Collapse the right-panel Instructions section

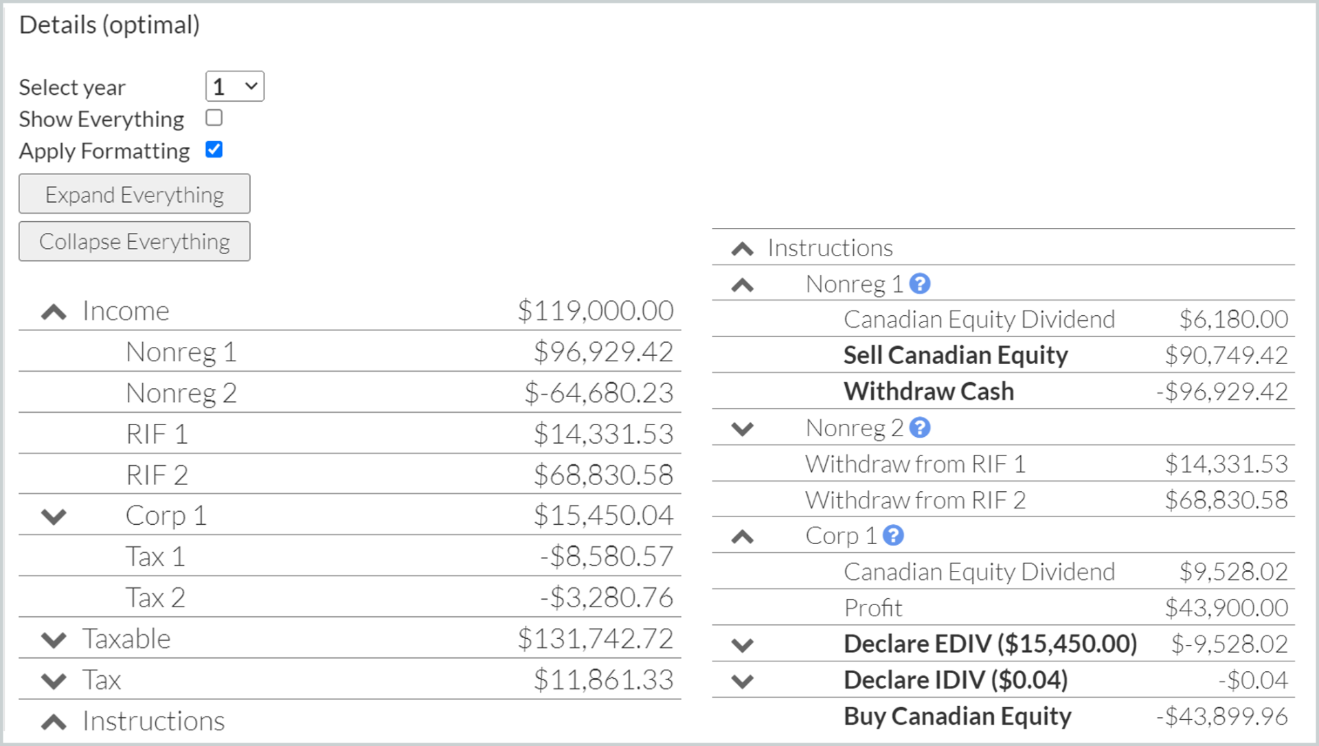tap(742, 247)
